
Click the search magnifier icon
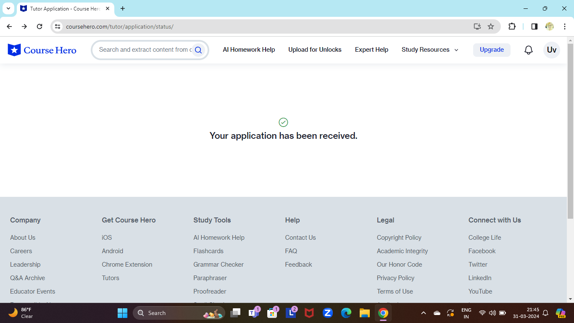pyautogui.click(x=198, y=50)
